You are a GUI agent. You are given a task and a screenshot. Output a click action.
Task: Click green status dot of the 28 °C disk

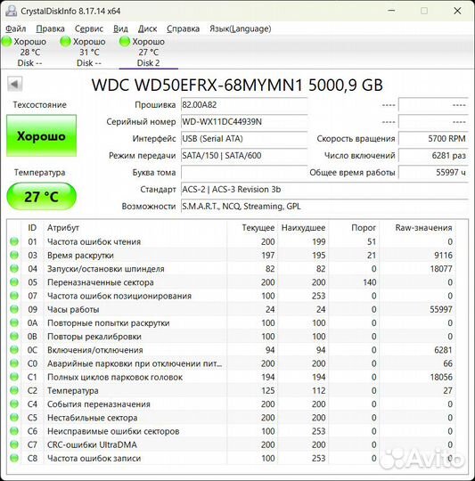(6, 41)
